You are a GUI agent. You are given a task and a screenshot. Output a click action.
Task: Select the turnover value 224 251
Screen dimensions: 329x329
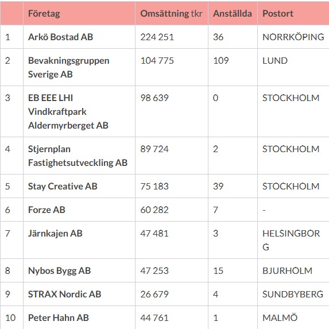[157, 37]
